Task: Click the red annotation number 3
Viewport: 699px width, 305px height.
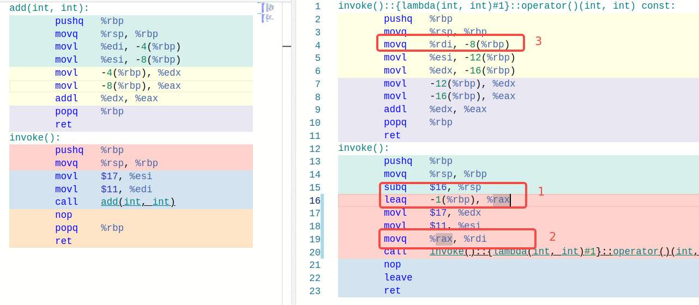Action: (538, 41)
